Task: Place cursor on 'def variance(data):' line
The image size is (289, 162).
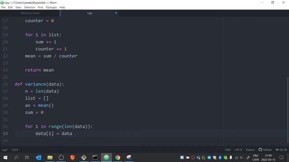Action: point(39,84)
